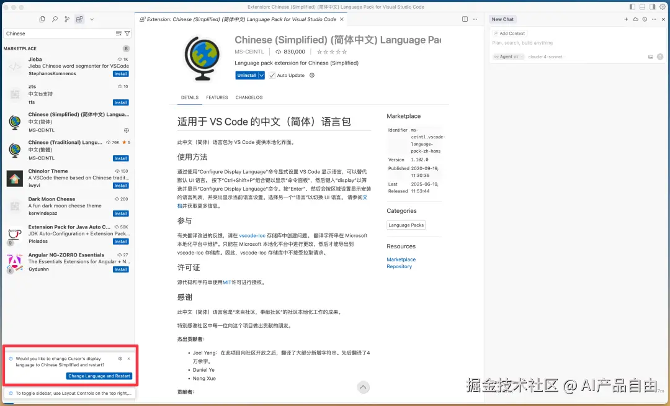
Task: Click the toggle sidebar hint notification
Action: (x=69, y=393)
